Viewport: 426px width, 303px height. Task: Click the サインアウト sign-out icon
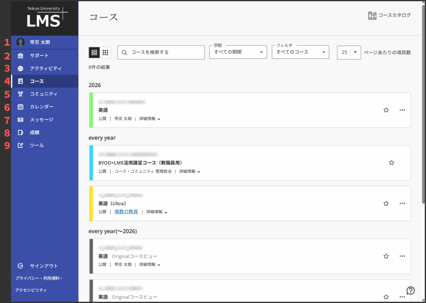(x=20, y=266)
